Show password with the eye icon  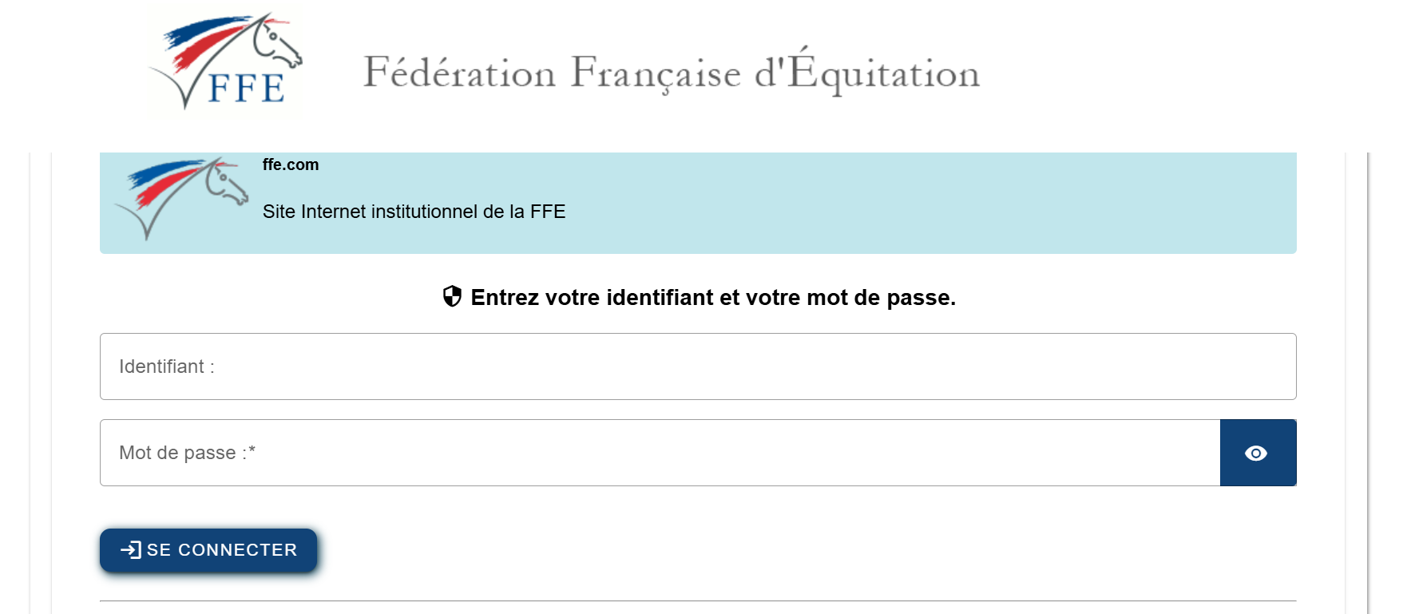[x=1256, y=454]
